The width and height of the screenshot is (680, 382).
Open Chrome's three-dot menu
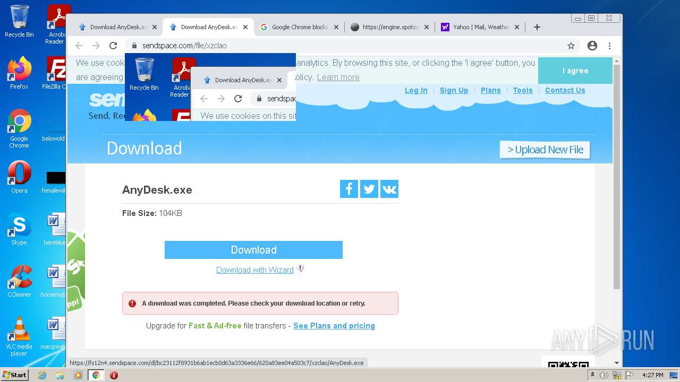tap(609, 46)
